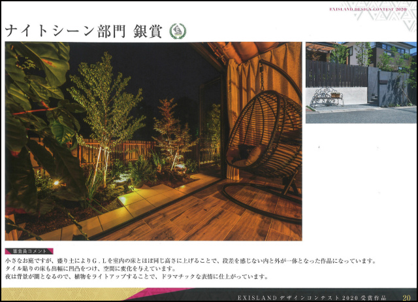This screenshot has width=418, height=302.
Task: Click the footer text EXISLAND デザインコンテスト2020 受賞作品
Action: 312,297
